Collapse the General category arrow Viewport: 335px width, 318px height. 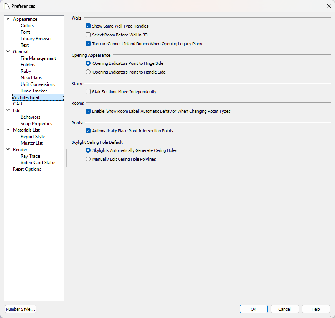[x=8, y=52]
